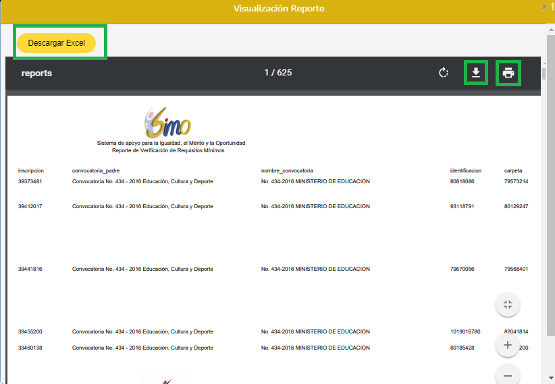Click the "reports" document title
This screenshot has height=384, width=555.
[36, 73]
